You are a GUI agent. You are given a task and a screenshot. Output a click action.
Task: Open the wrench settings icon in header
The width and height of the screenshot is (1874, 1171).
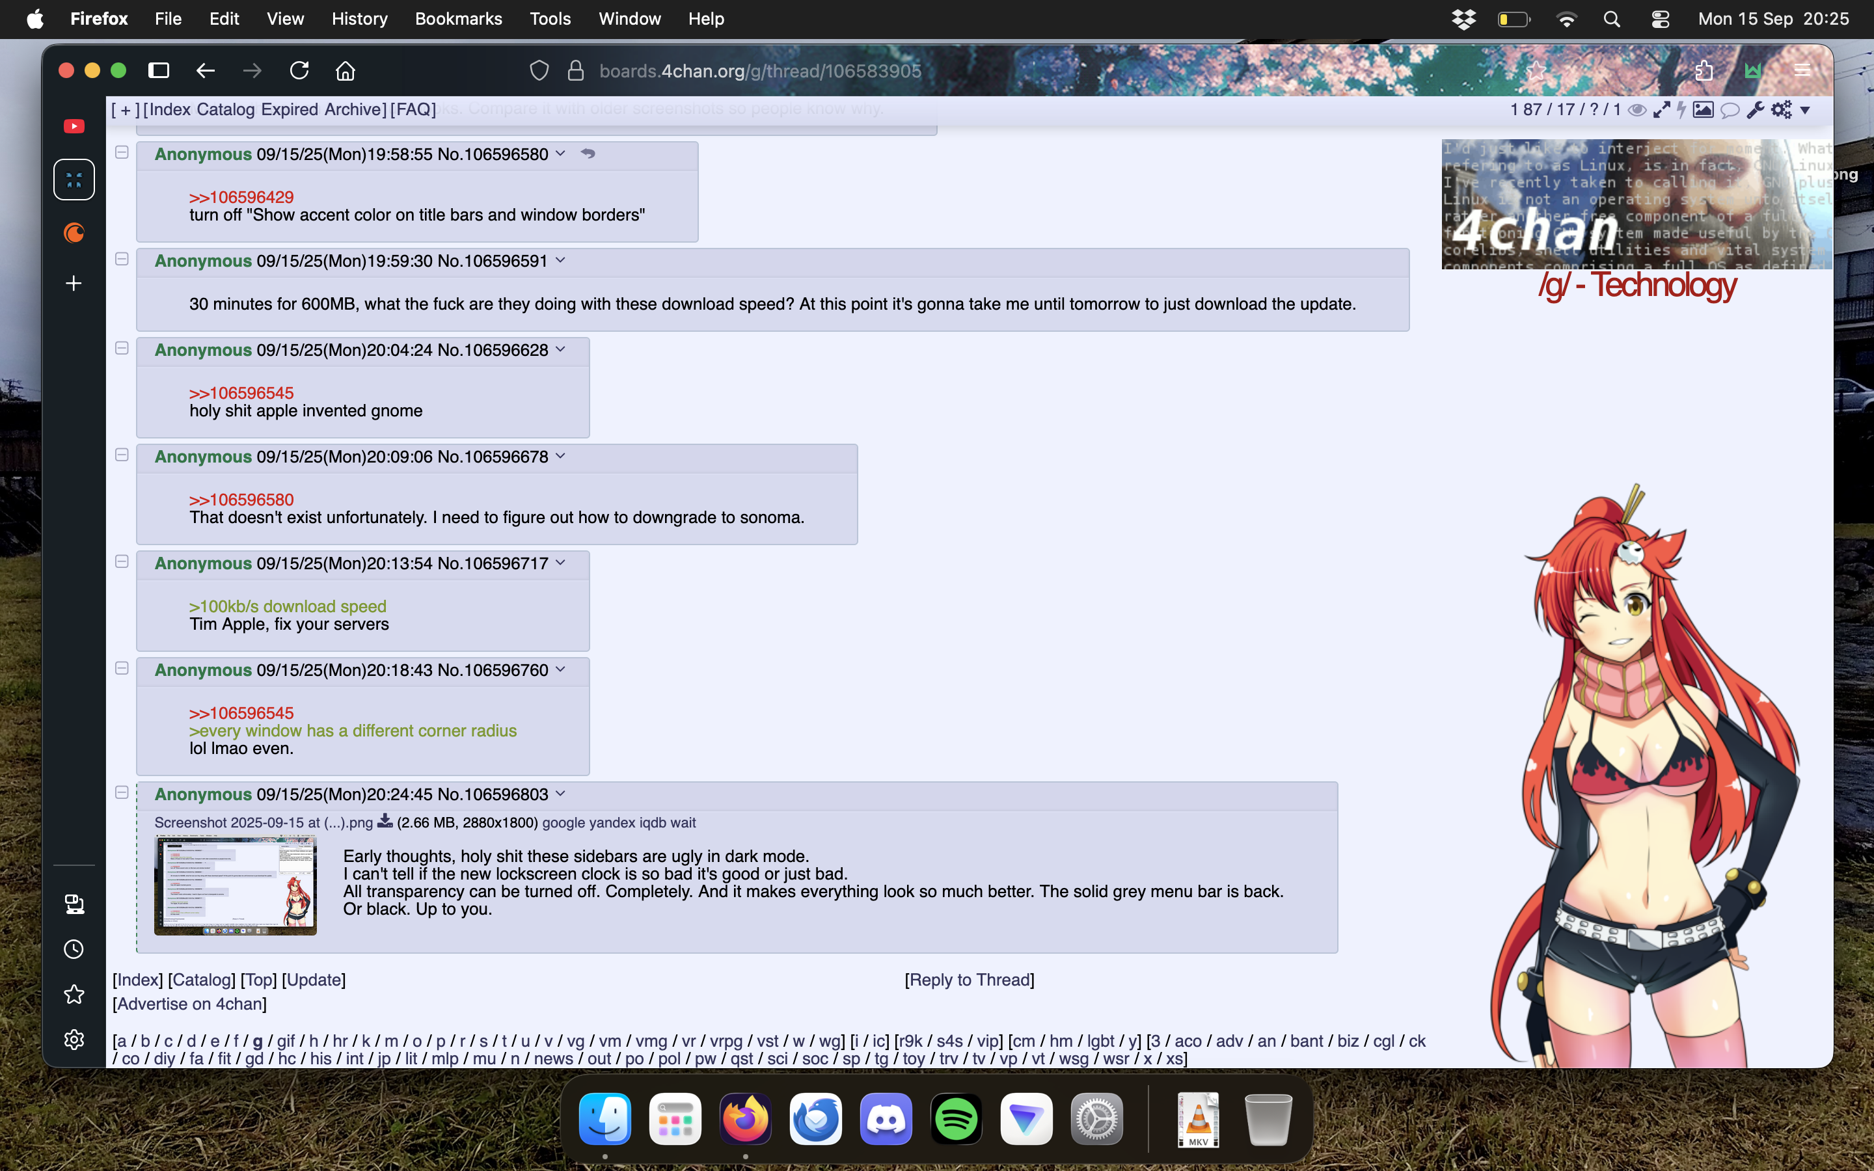point(1755,110)
